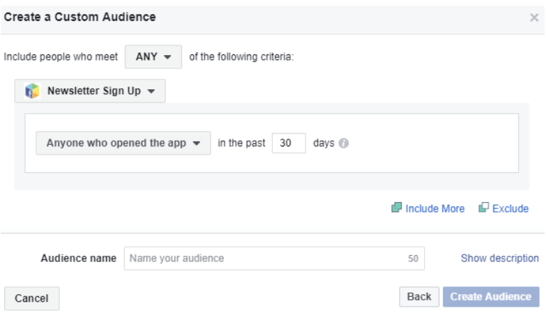Click the Include More link text
This screenshot has width=546, height=315.
point(435,208)
